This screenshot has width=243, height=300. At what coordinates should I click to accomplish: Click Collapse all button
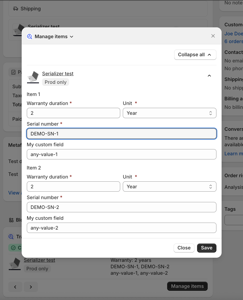[x=195, y=55]
